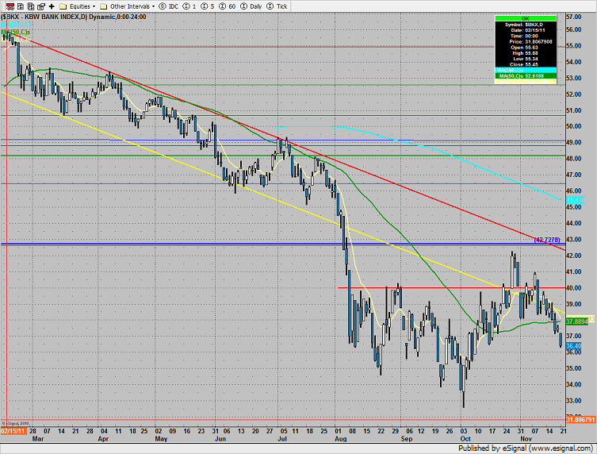Viewport: 597px width, 454px height.
Task: Click the MA(200,C)s study label on chart
Action: click(17, 25)
